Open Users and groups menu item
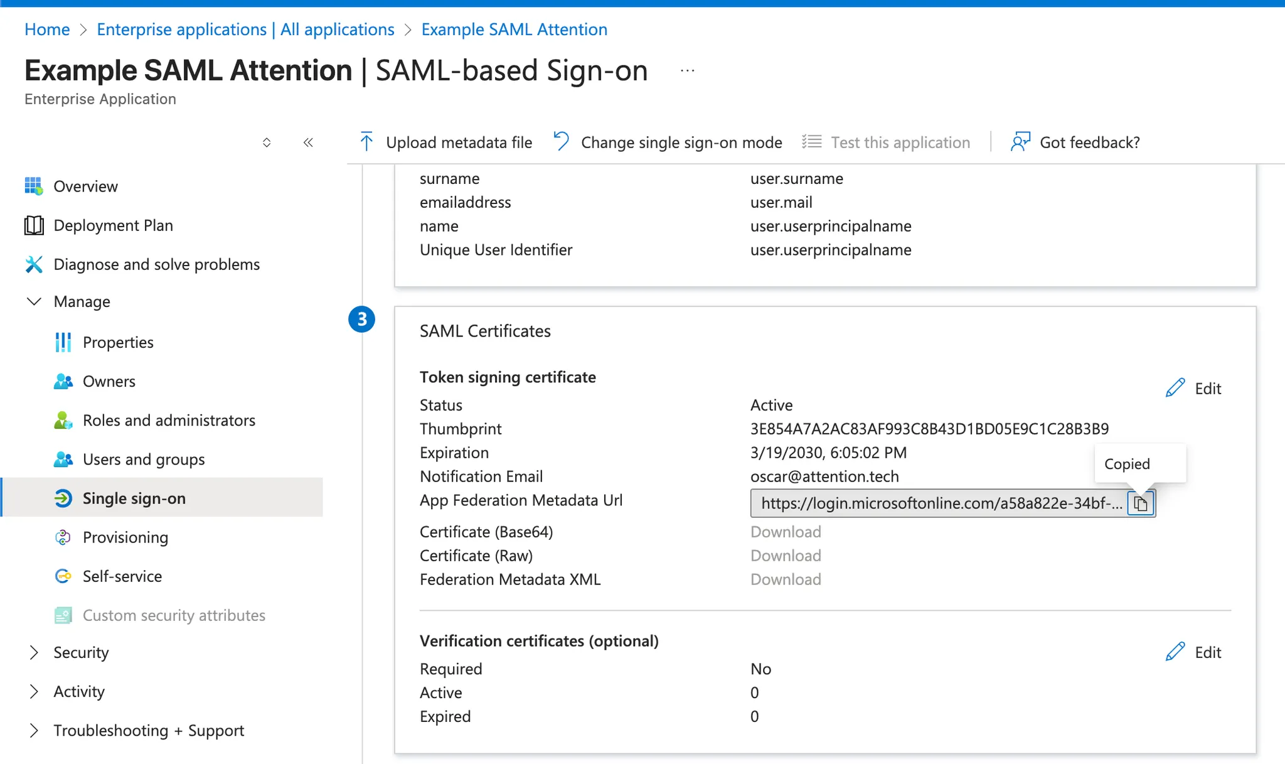This screenshot has height=764, width=1285. coord(144,460)
